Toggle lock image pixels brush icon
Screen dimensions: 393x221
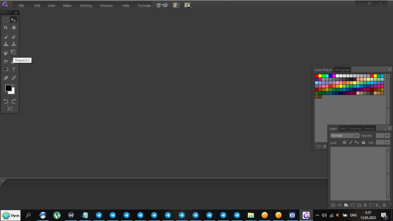pos(351,142)
